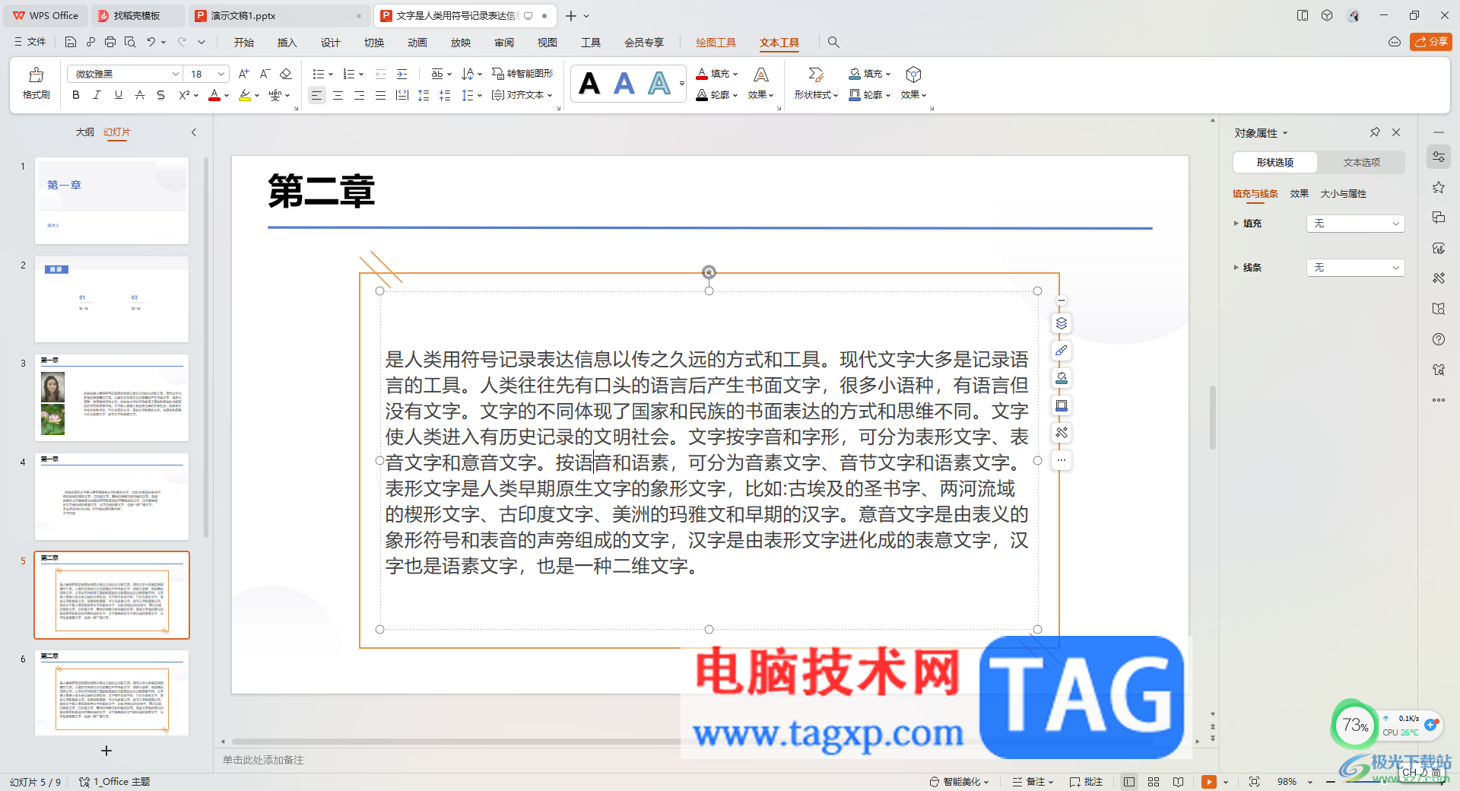Open the 形状样式 shape style dropdown
Screen dimensions: 1460x791
[816, 95]
